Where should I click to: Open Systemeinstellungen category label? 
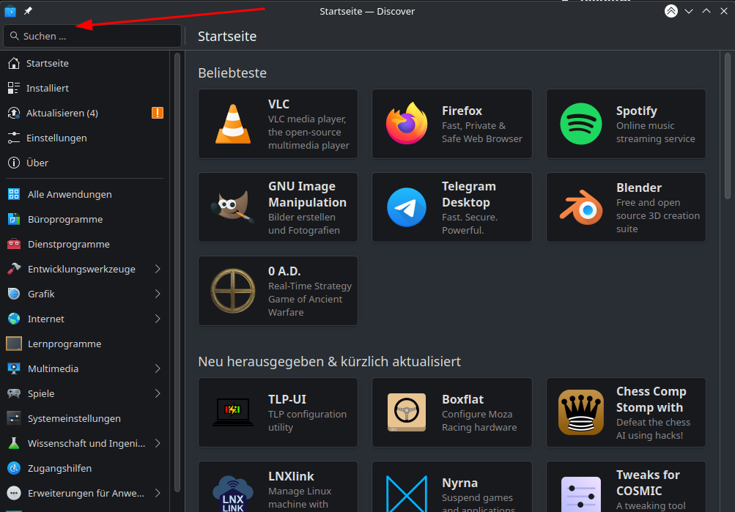[74, 418]
